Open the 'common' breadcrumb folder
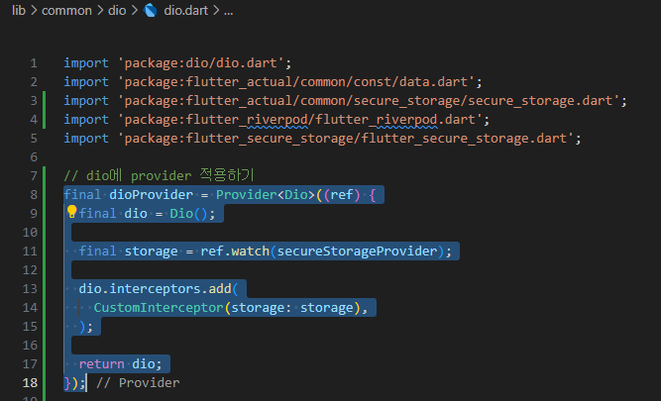 [65, 12]
